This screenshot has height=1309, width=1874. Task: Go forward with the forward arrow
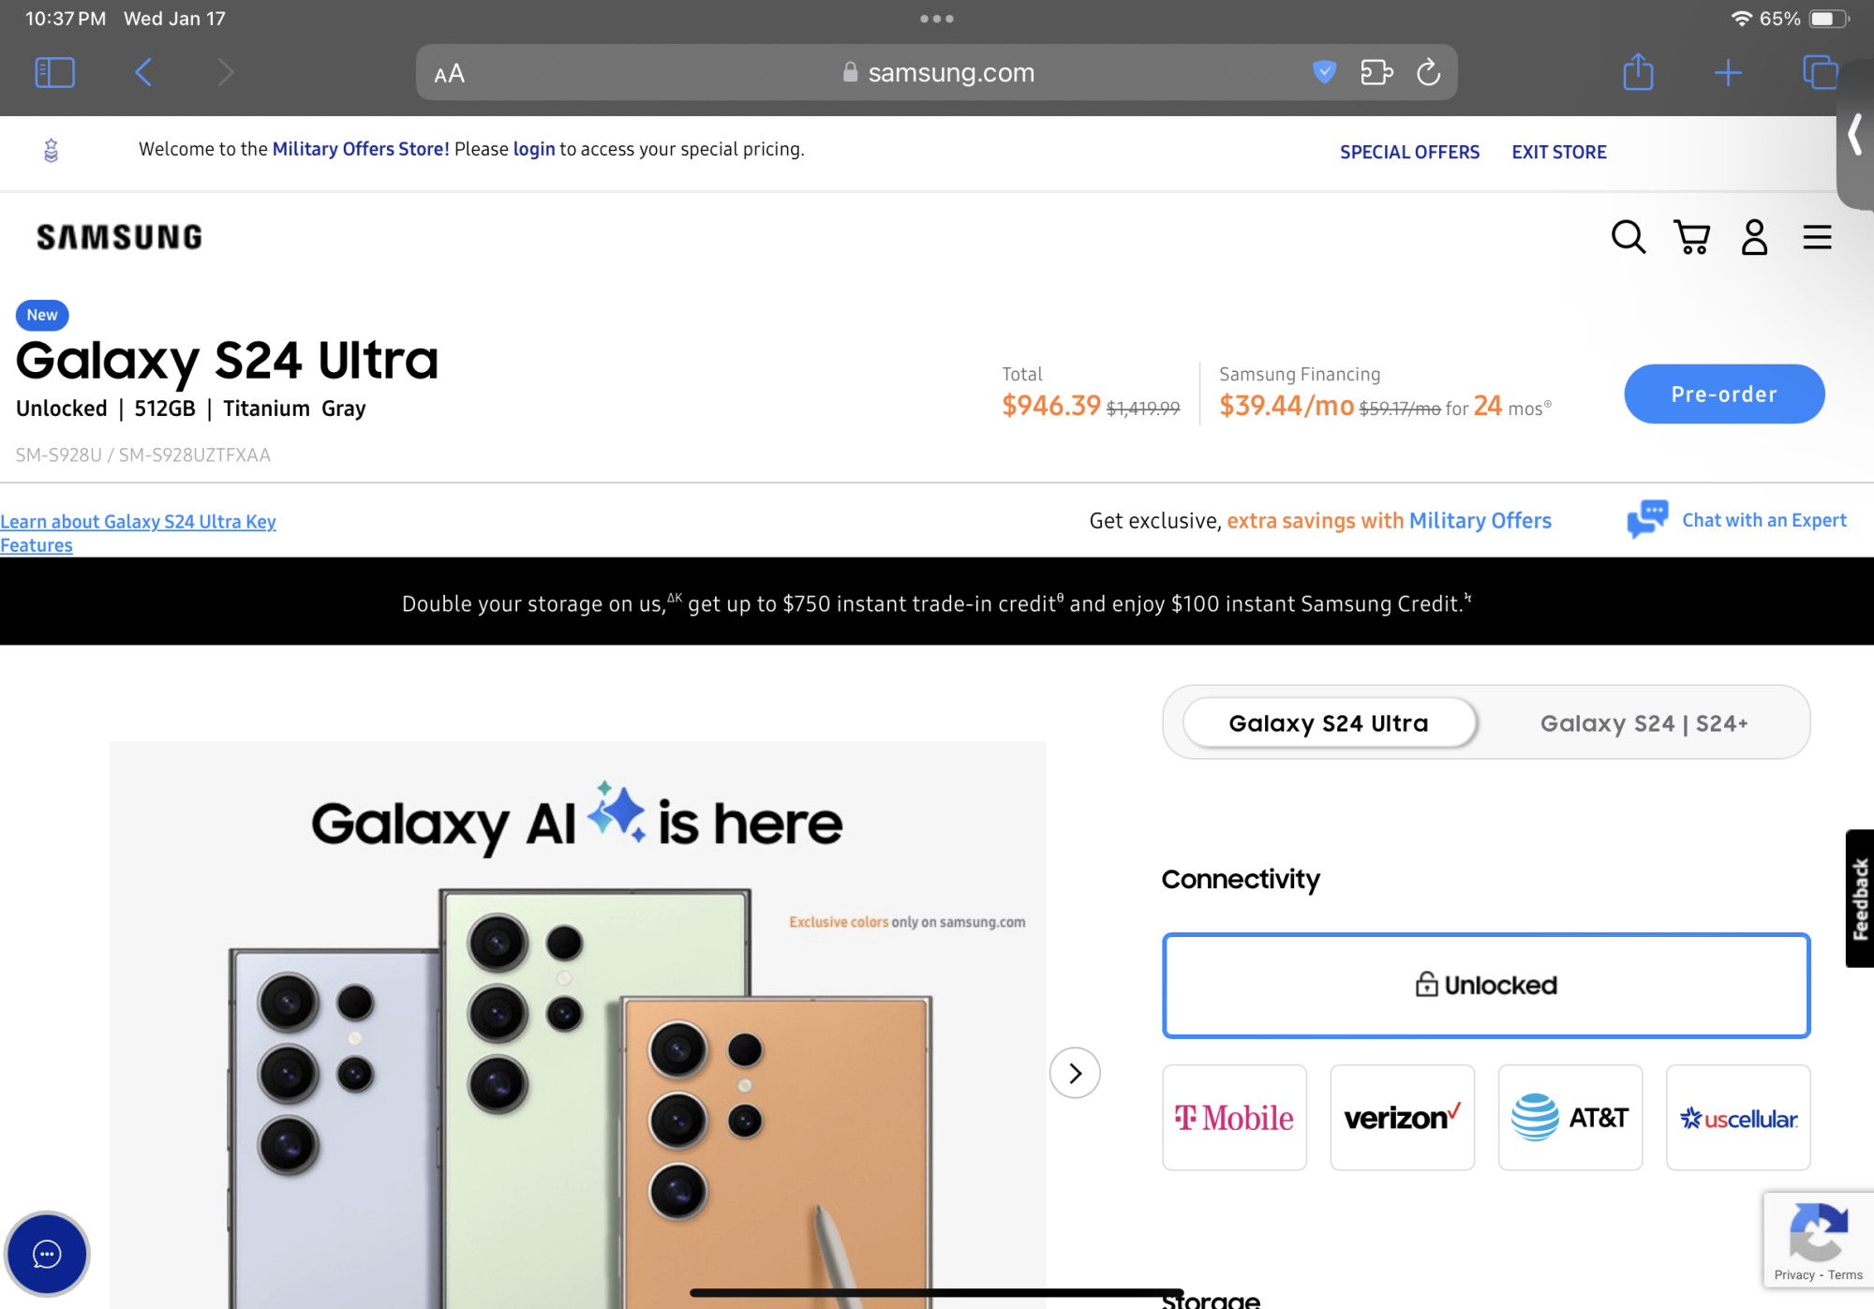[225, 72]
